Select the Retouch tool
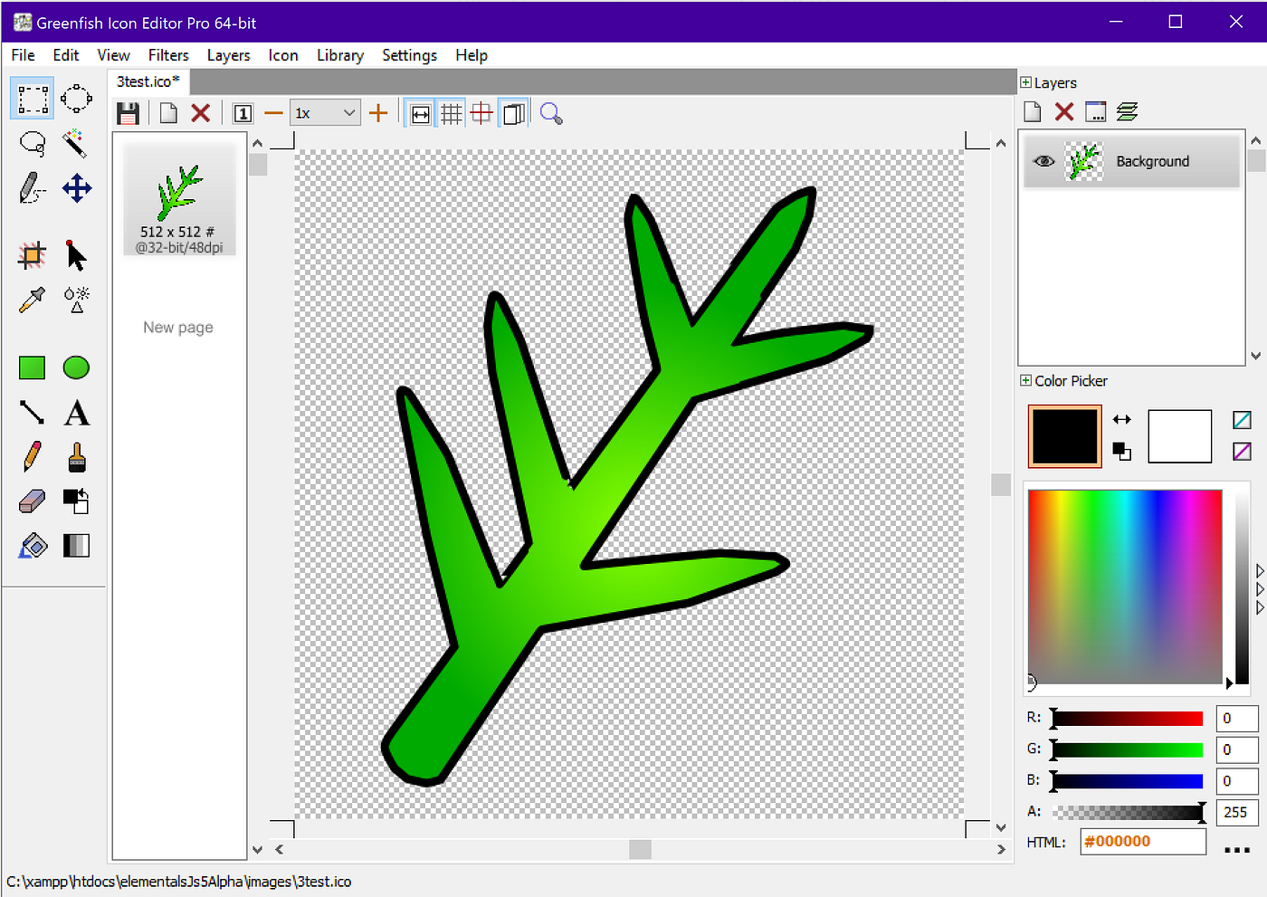Image resolution: width=1267 pixels, height=897 pixels. (x=77, y=300)
